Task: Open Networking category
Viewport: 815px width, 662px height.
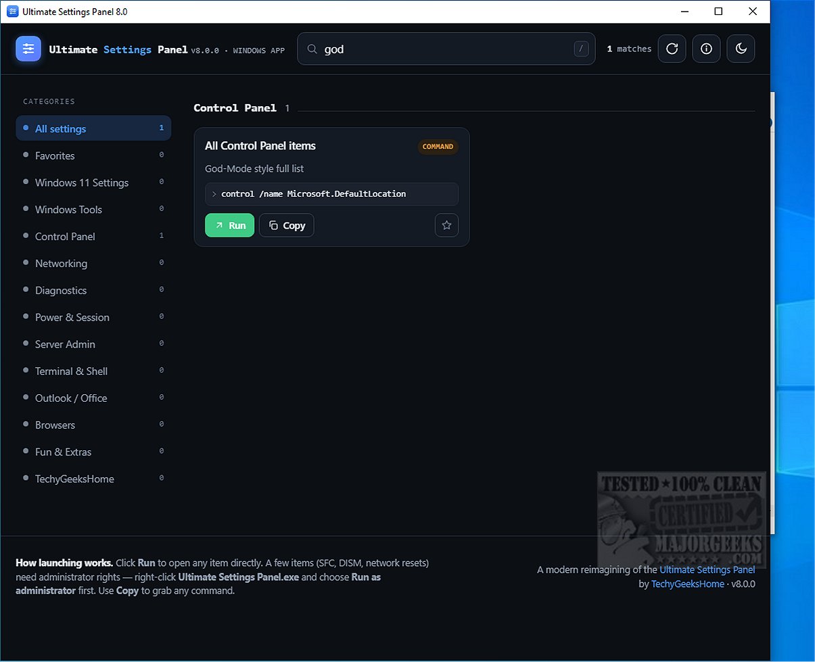Action: coord(93,264)
